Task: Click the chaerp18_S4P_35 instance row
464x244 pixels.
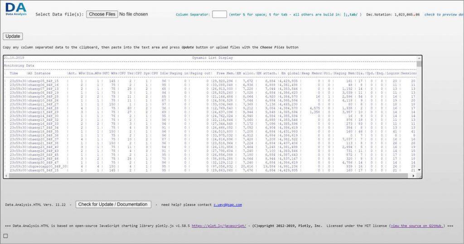Action: [210, 131]
